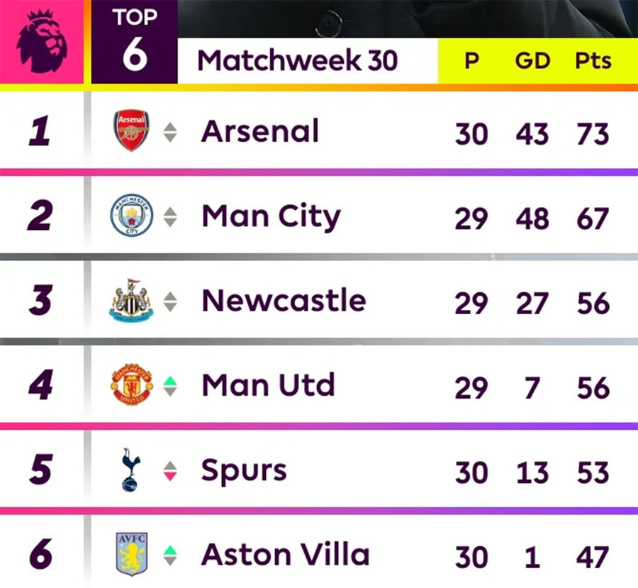Select the TOP 6 tab

click(135, 43)
